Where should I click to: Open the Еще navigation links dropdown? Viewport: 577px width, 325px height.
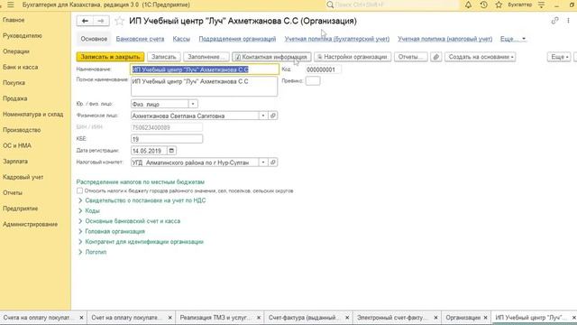point(513,39)
